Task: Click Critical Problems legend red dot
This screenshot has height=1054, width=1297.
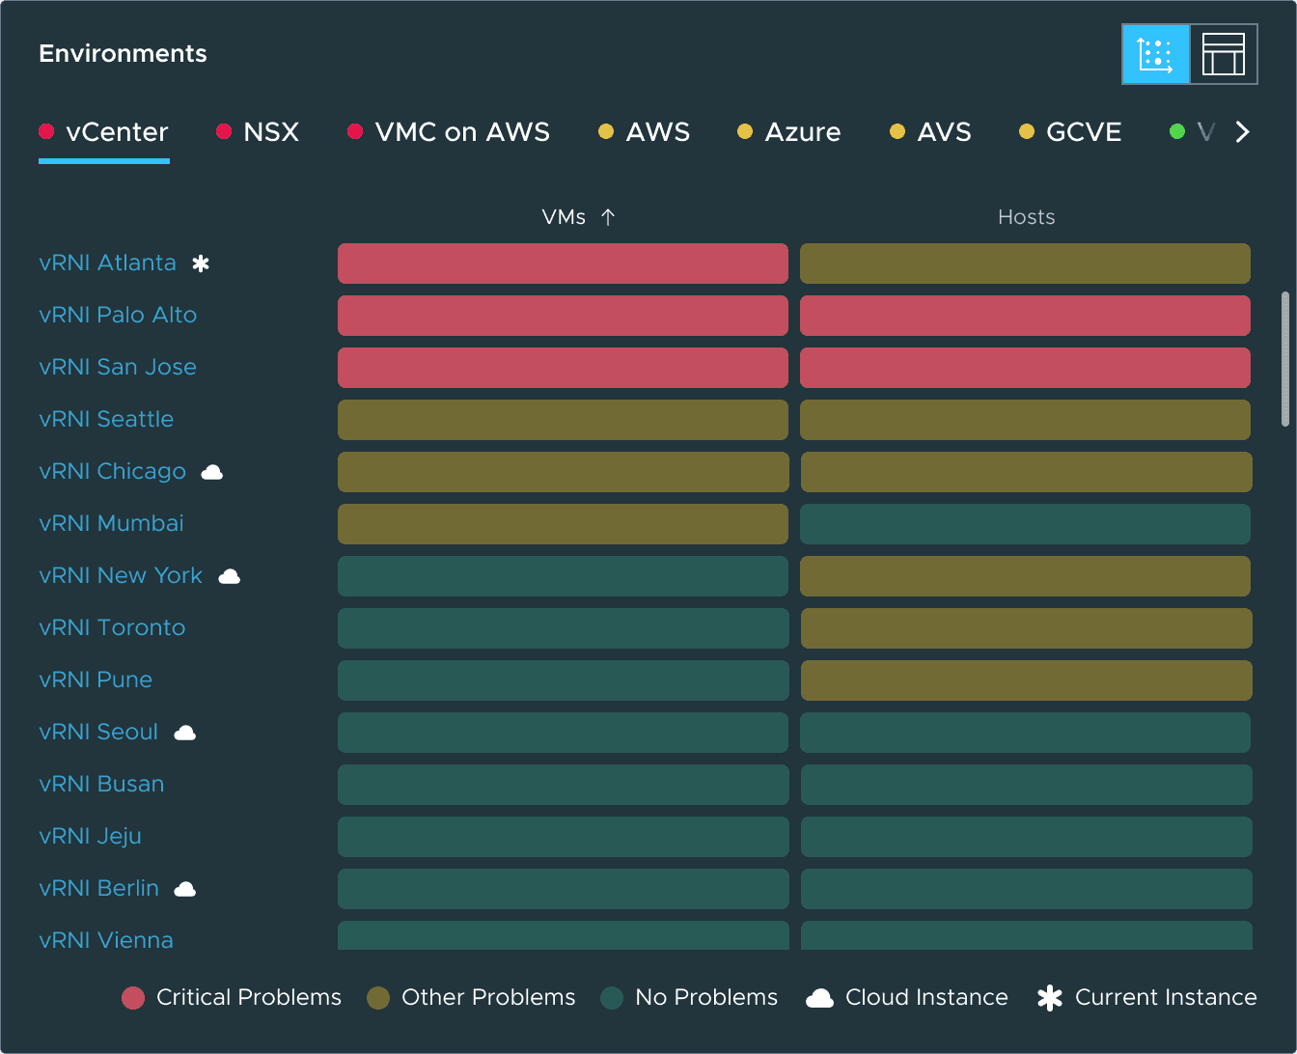Action: click(x=133, y=998)
